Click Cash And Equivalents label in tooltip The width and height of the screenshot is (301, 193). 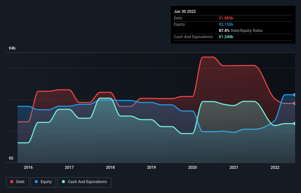click(193, 37)
